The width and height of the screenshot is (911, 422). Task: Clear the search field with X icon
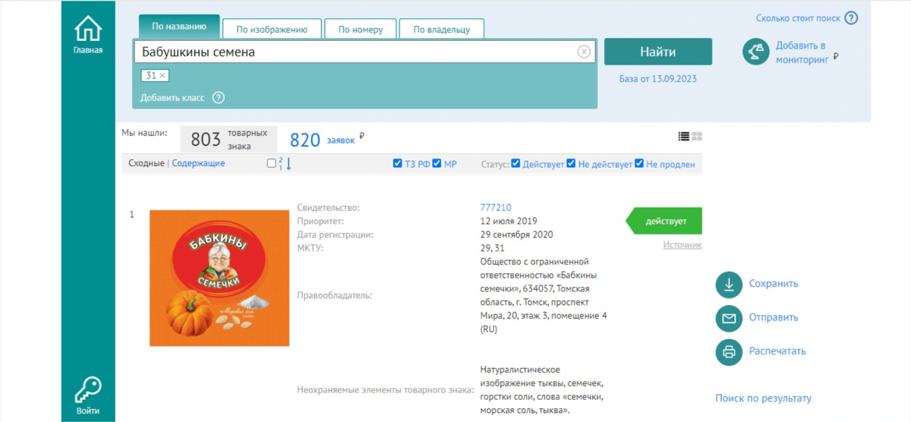584,52
